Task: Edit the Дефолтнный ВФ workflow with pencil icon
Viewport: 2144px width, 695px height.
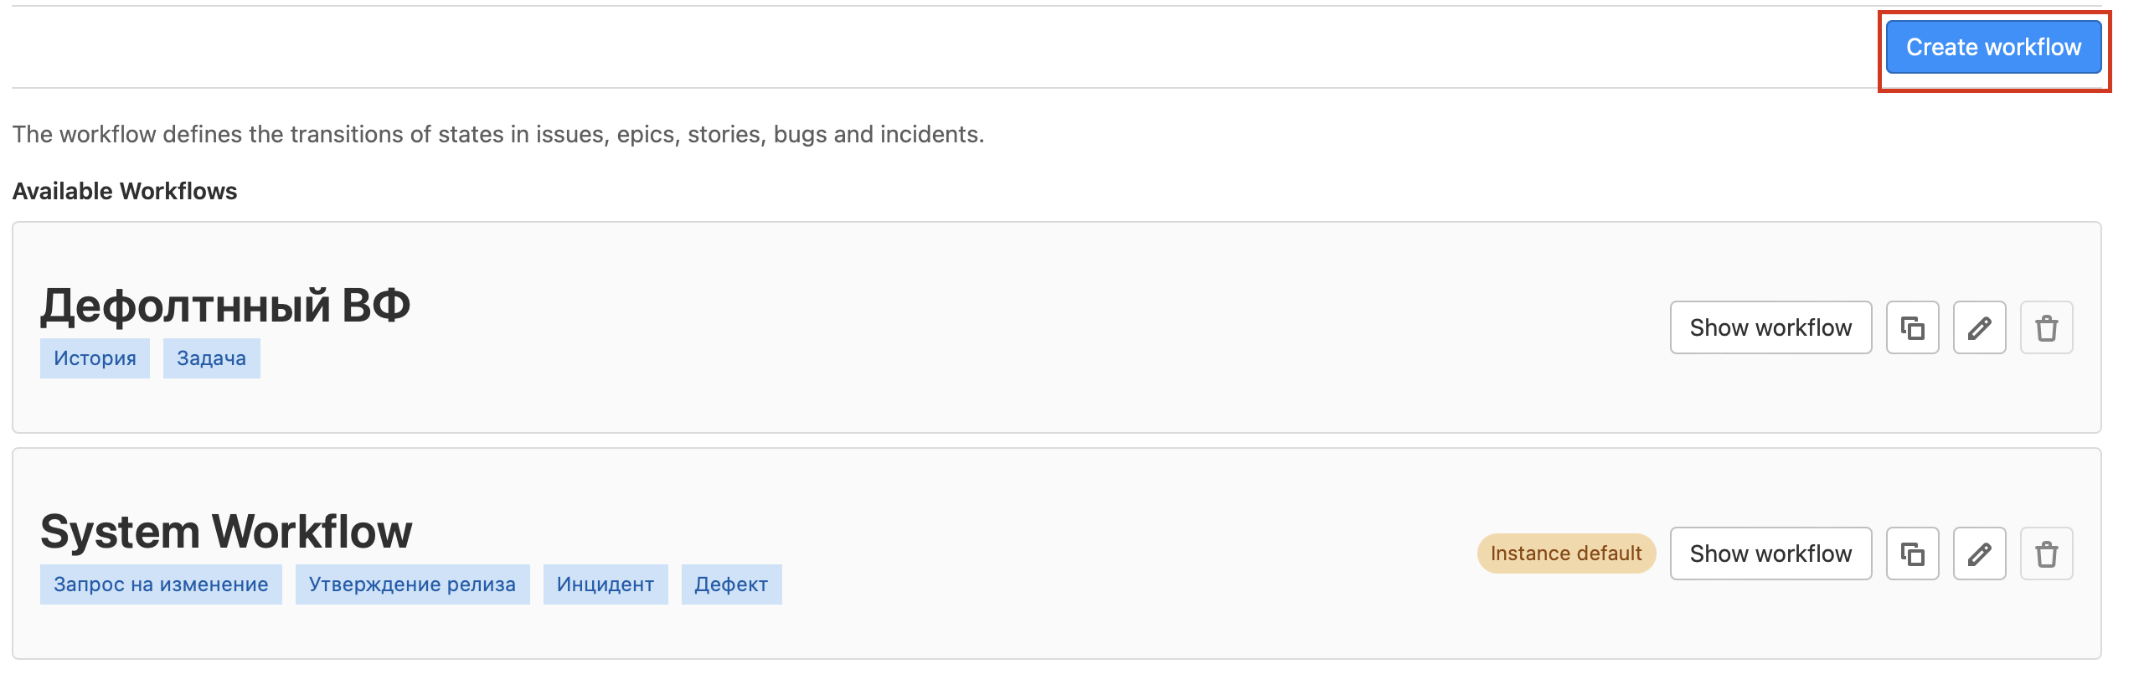Action: click(1979, 327)
